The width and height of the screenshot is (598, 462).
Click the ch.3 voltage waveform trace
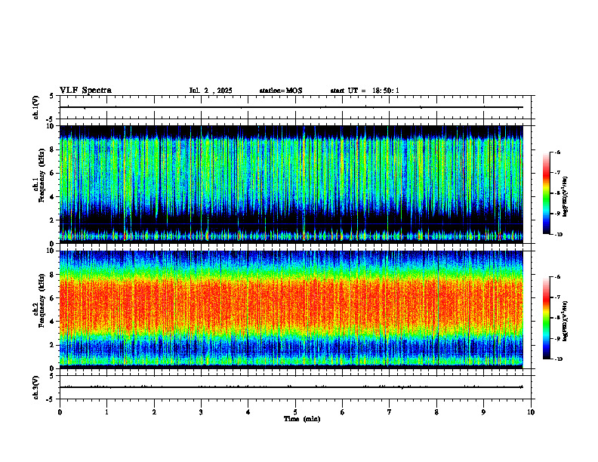[x=291, y=387]
